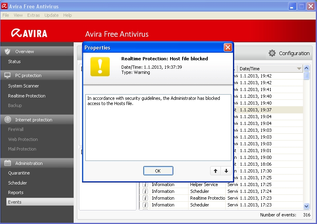Open Scheduler in sidebar
Screen dimensions: 317x224
tap(17, 183)
